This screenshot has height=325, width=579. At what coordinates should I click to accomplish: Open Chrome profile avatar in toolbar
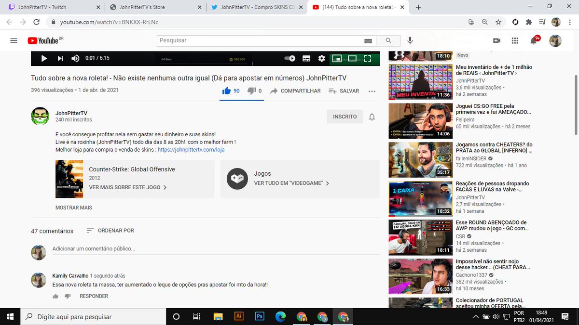(556, 22)
